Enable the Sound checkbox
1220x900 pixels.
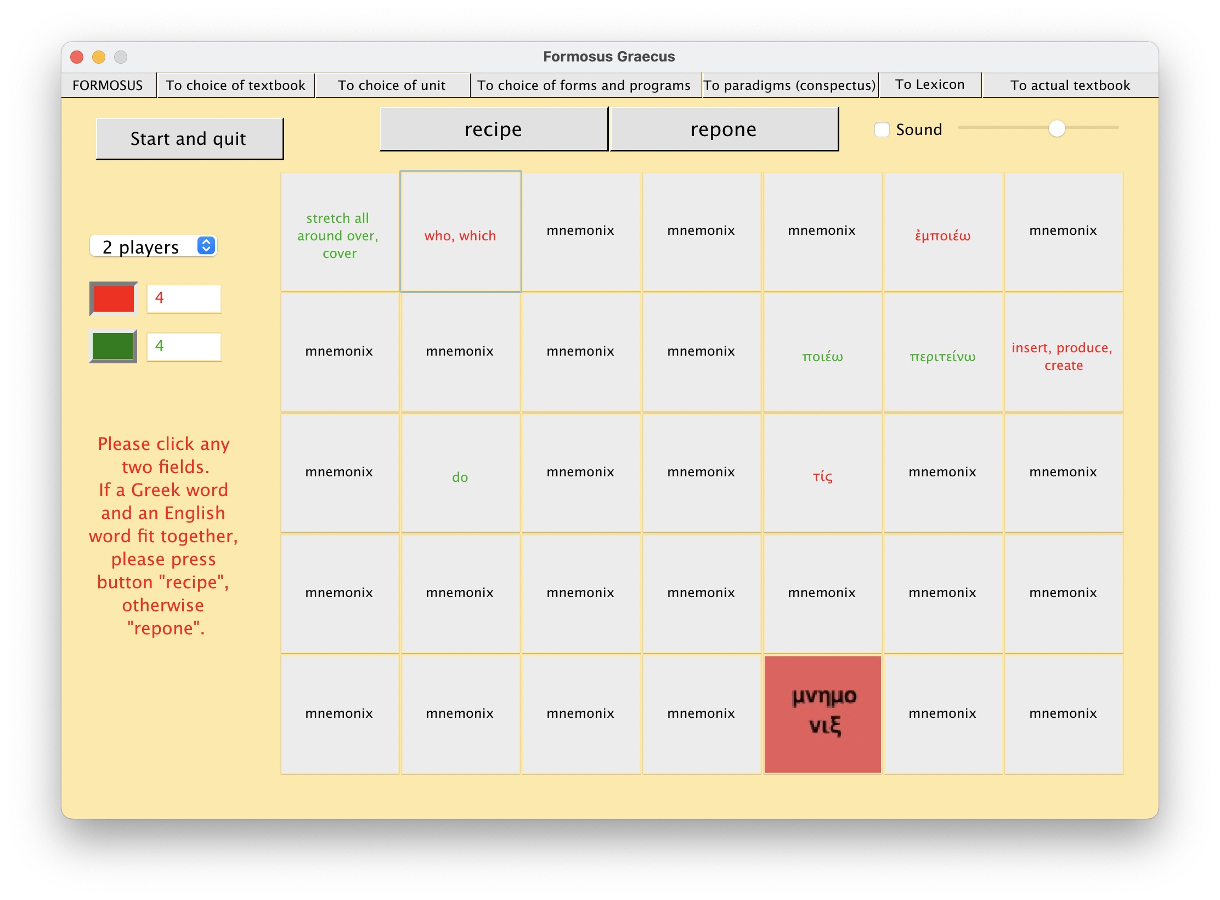point(882,130)
